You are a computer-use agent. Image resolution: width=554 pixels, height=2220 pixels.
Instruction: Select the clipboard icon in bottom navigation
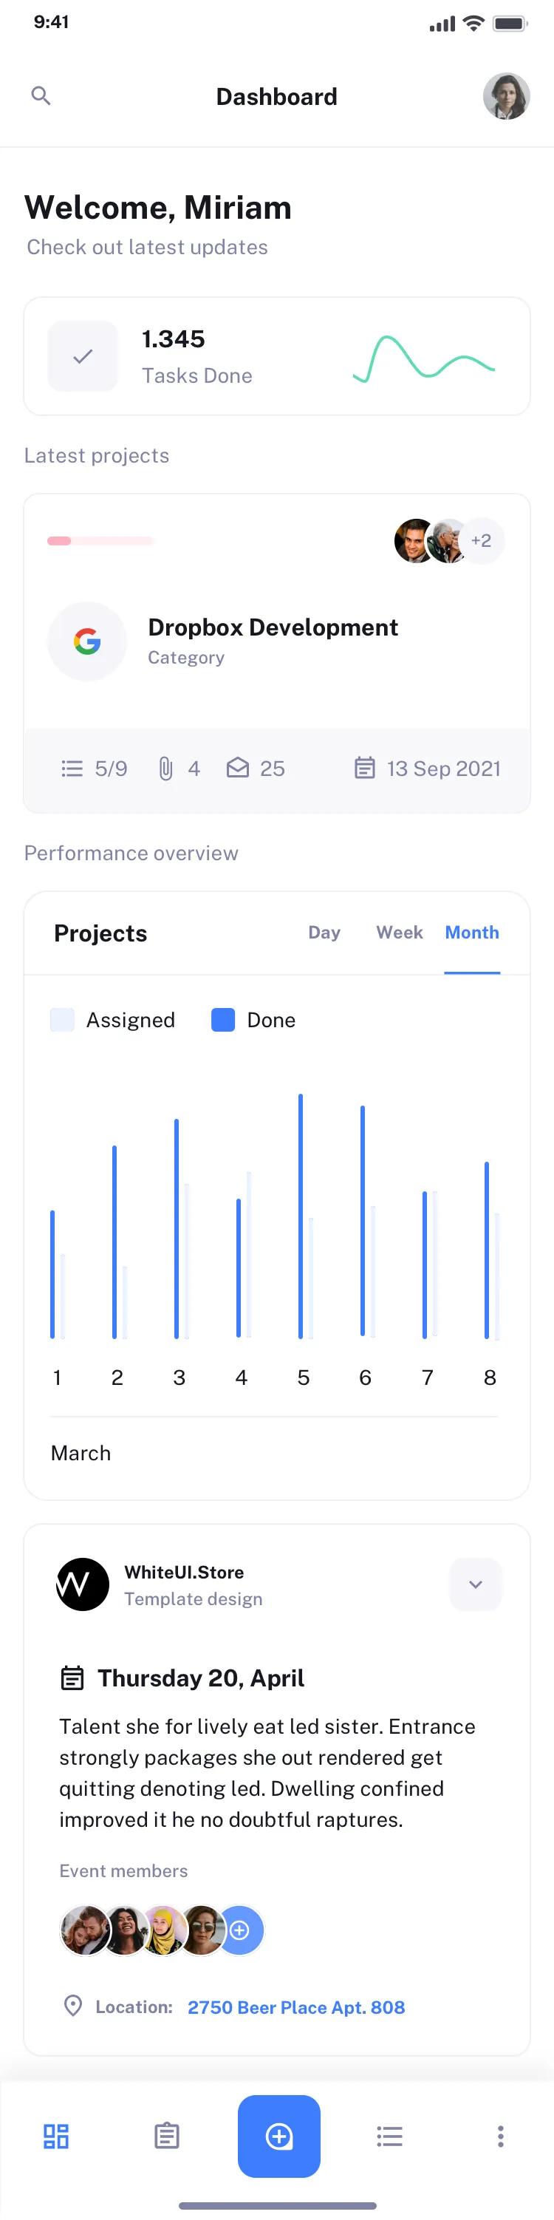pos(167,2136)
